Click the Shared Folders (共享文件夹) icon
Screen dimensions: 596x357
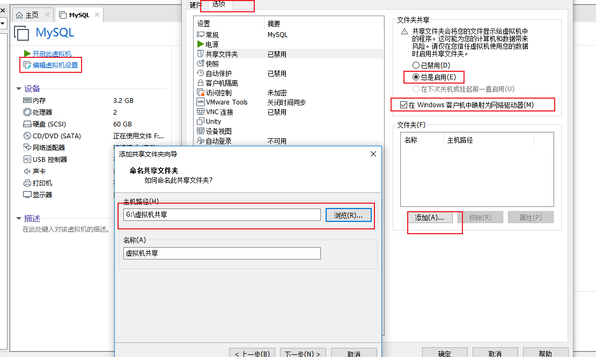[x=201, y=54]
